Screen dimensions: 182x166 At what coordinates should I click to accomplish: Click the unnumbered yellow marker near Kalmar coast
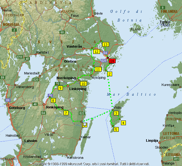[x=85, y=125]
